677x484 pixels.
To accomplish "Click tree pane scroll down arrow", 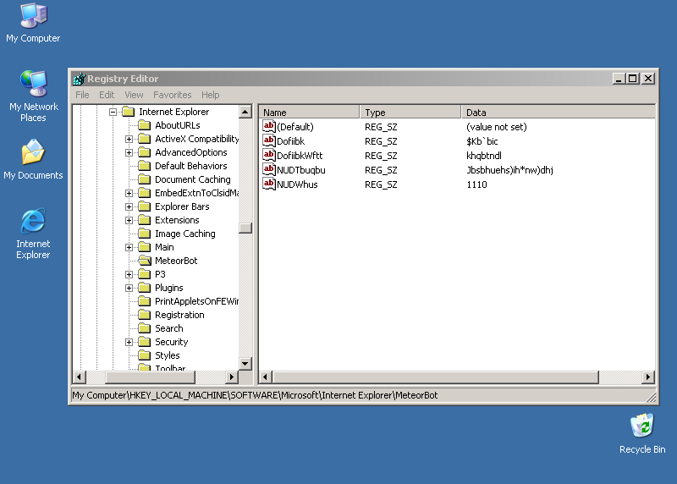I will pos(245,364).
